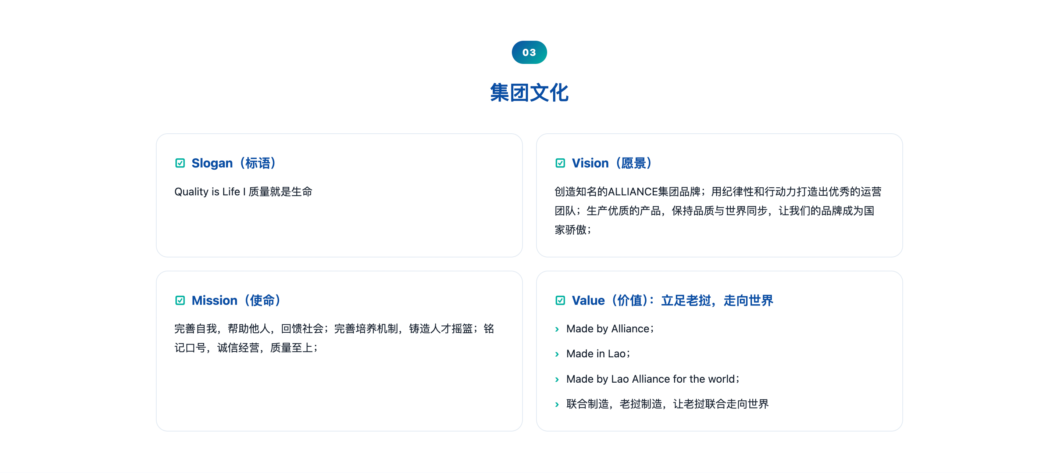Click the check icon beside Slogan heading

click(180, 163)
